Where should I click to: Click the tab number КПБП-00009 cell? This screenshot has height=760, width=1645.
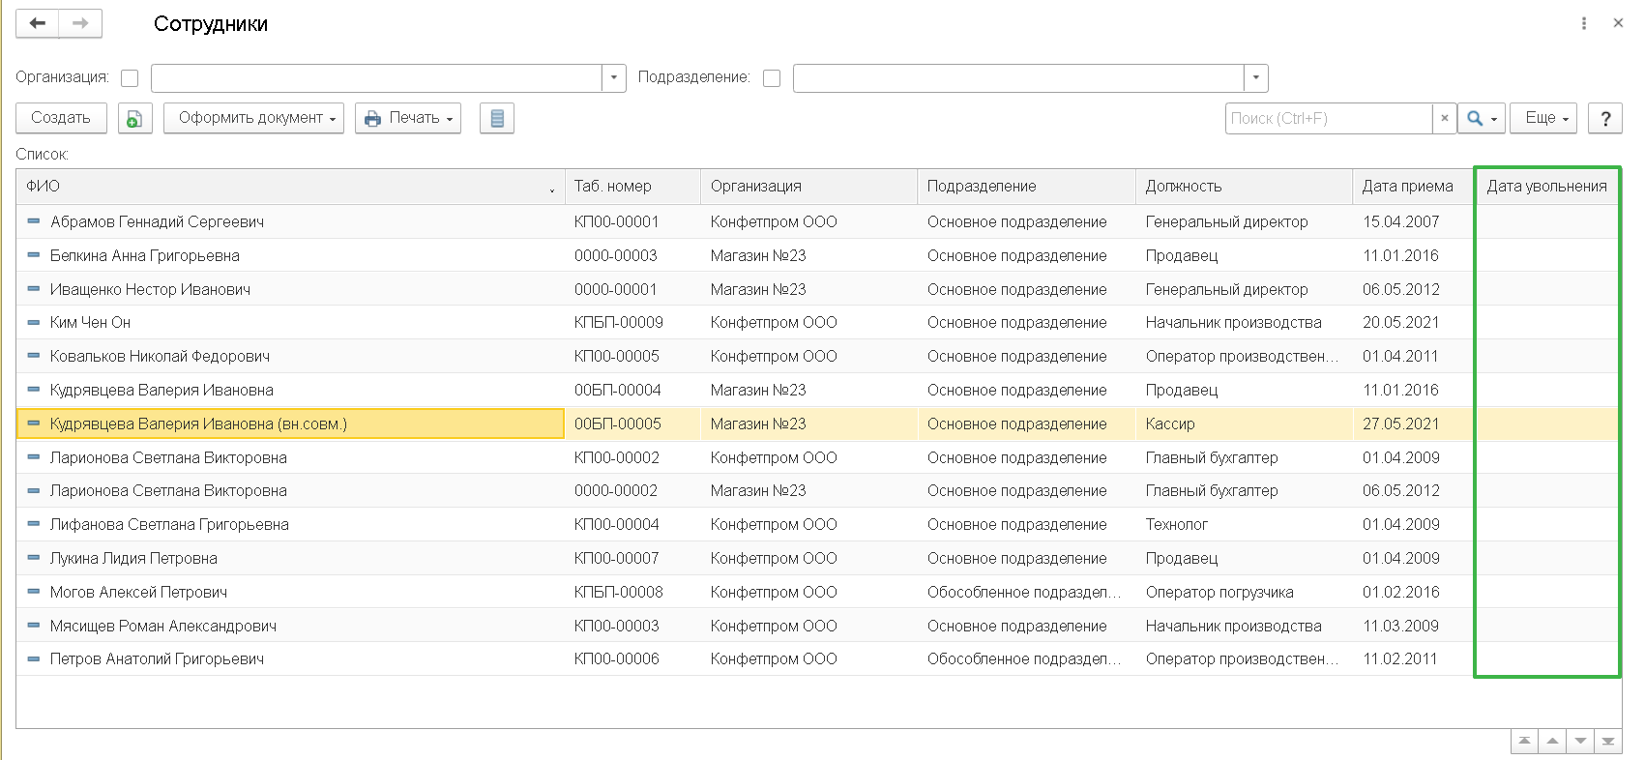tap(632, 322)
